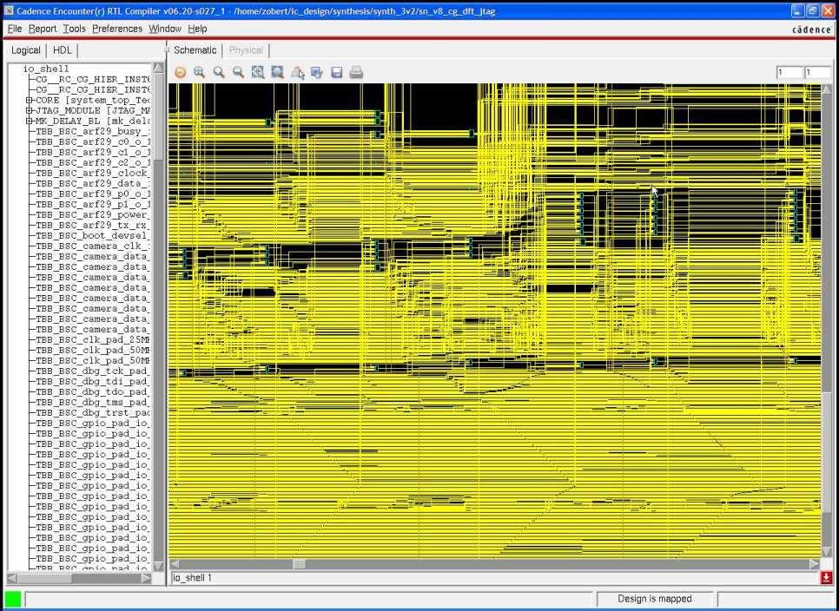This screenshot has width=839, height=611.
Task: Select TBB_BSC_dbg_tck_pad tree entry
Action: coord(93,371)
